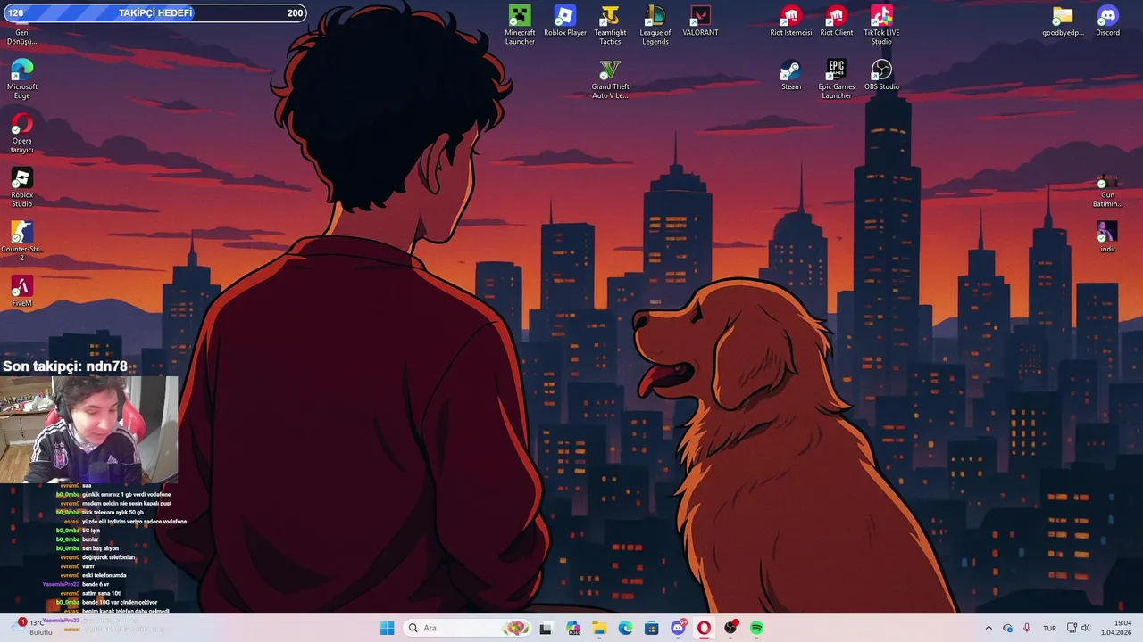Switch the TUR keyboard language indicator
This screenshot has width=1143, height=642.
coord(1050,628)
